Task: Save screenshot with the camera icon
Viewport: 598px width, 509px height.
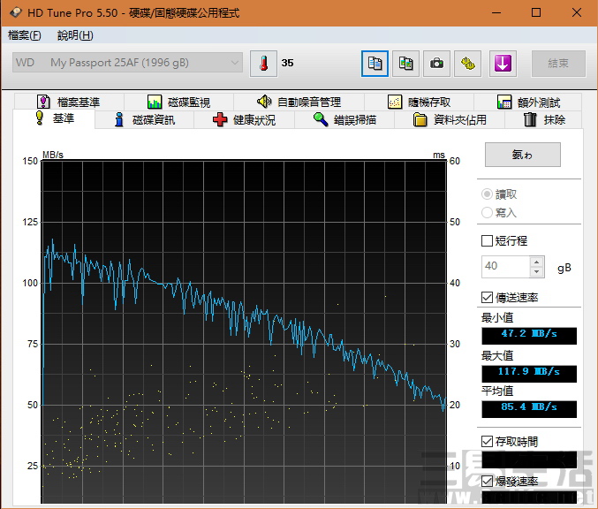Action: pyautogui.click(x=436, y=64)
